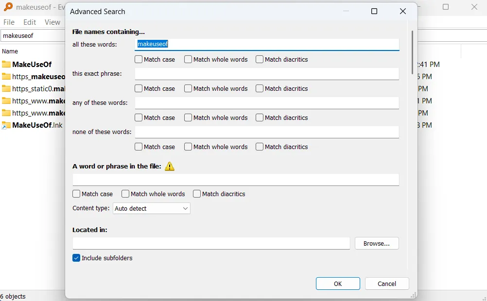Open the Content type dropdown
This screenshot has height=301, width=487.
(152, 209)
